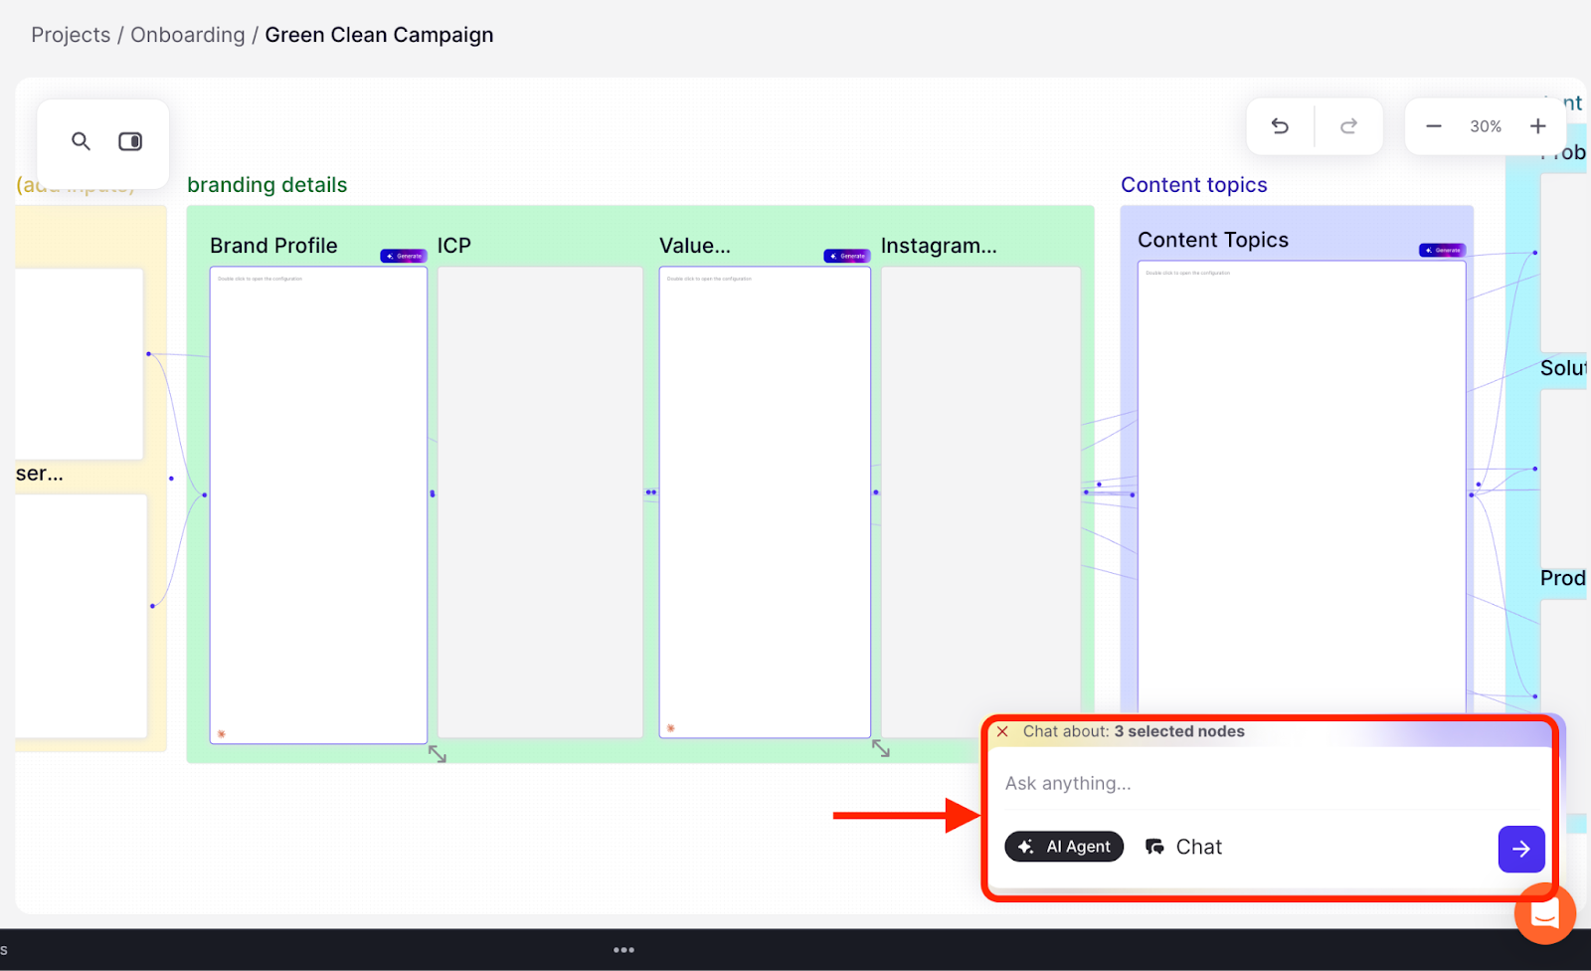This screenshot has height=971, width=1591.
Task: Open the 30% zoom level menu
Action: click(1486, 126)
